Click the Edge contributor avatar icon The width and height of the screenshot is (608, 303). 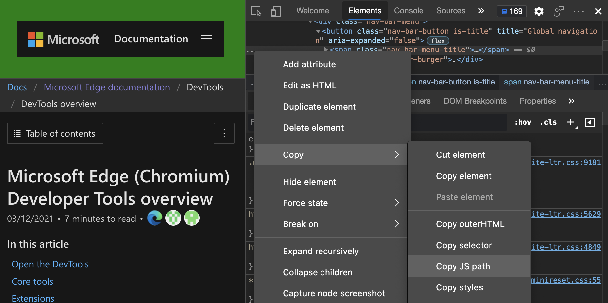[155, 218]
